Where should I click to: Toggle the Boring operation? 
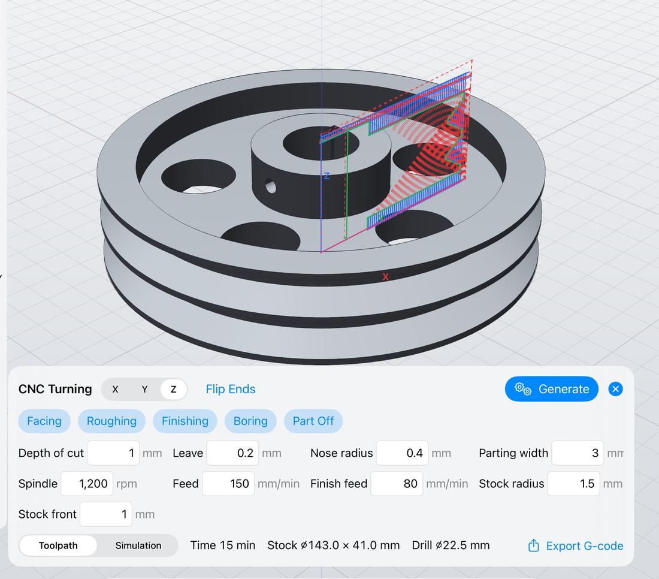click(250, 421)
